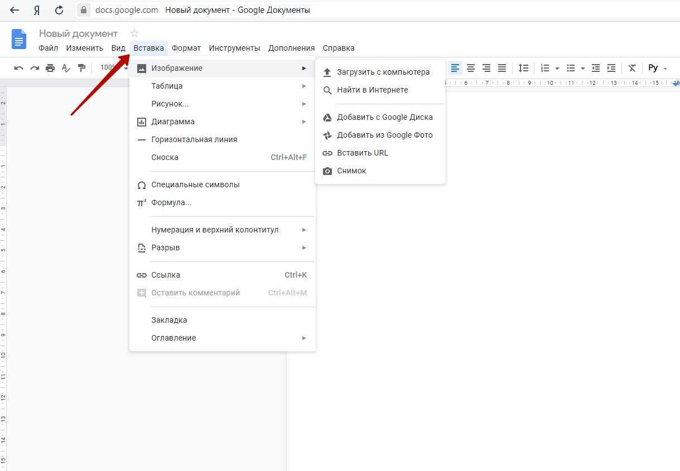Open the Инструменты menu
This screenshot has width=680, height=471.
click(x=234, y=48)
